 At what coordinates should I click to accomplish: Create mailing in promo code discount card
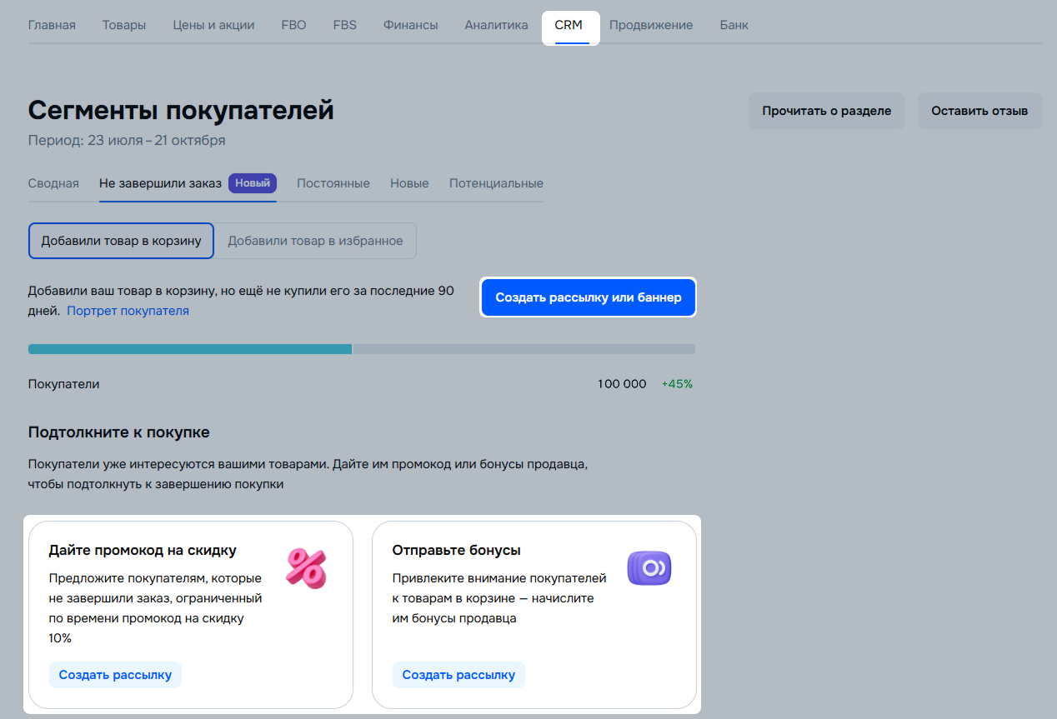115,675
